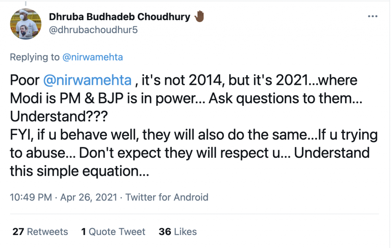Open the 1 Quote Tweet list
Viewport: 391px width, 248px height.
(113, 232)
